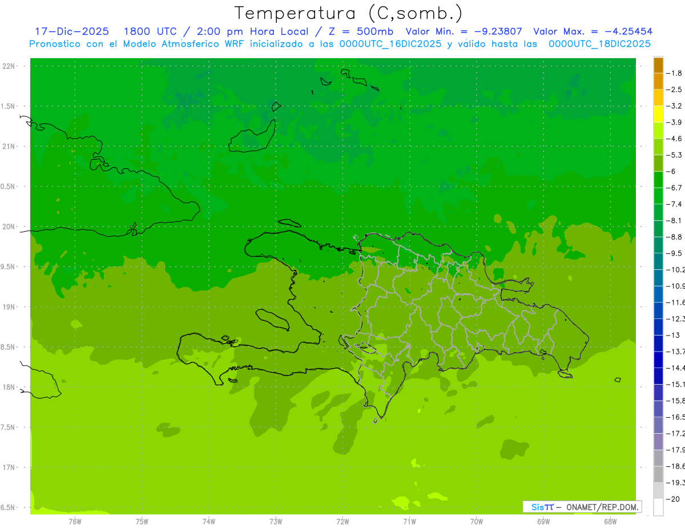Screen dimensions: 685x529
Task: Pick the yellow swatch between -3.2 and -3.9
Action: (x=658, y=114)
